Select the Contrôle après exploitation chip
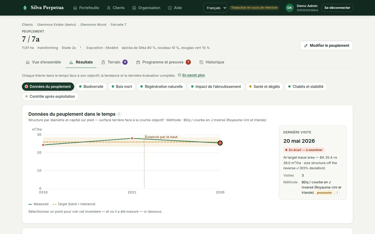This screenshot has height=234, width=375. 50,96
